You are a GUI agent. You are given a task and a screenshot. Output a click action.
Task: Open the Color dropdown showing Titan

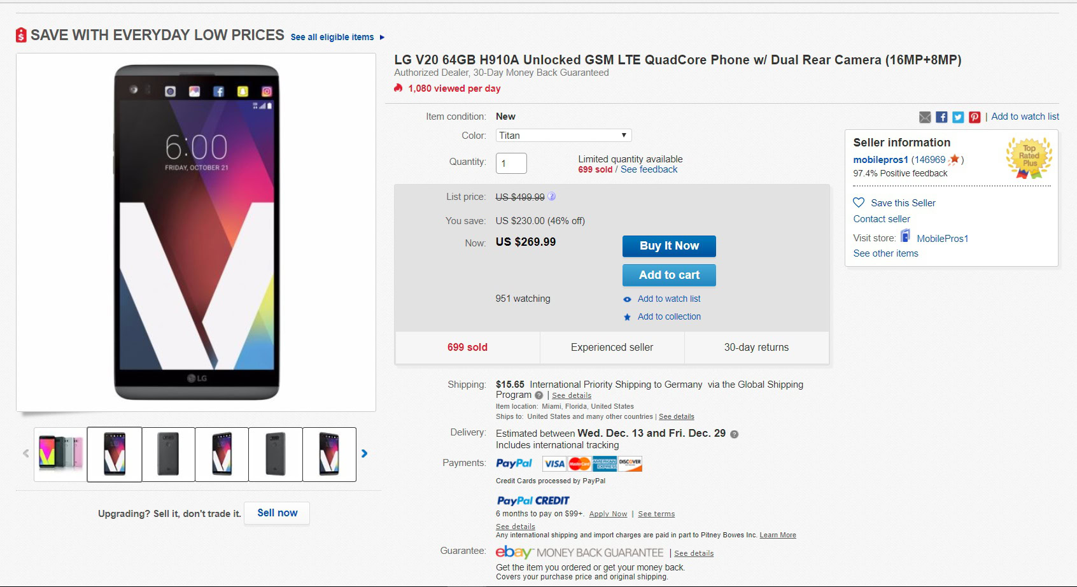[x=563, y=136]
